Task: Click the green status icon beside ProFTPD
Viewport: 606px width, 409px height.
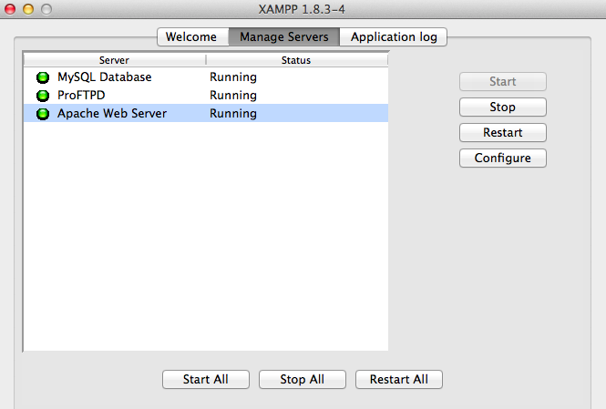Action: [x=42, y=96]
